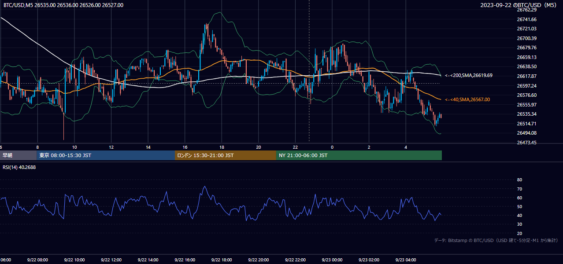This screenshot has width=563, height=264.
Task: Click price axis value 26597.24
Action: (x=526, y=86)
